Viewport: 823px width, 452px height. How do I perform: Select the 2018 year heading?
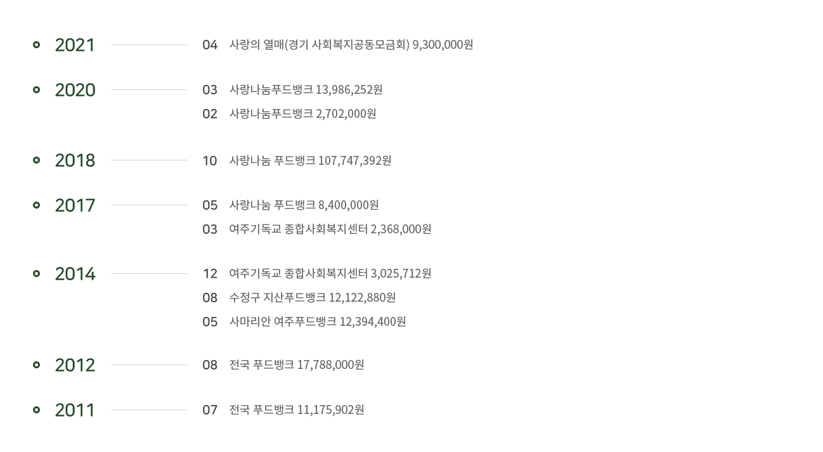click(75, 160)
